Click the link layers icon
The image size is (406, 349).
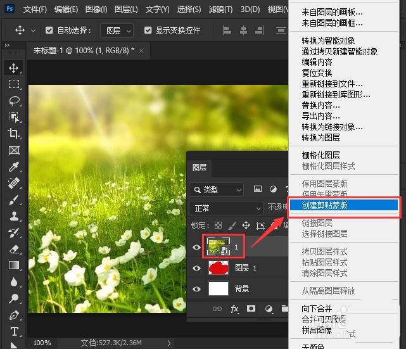217,308
